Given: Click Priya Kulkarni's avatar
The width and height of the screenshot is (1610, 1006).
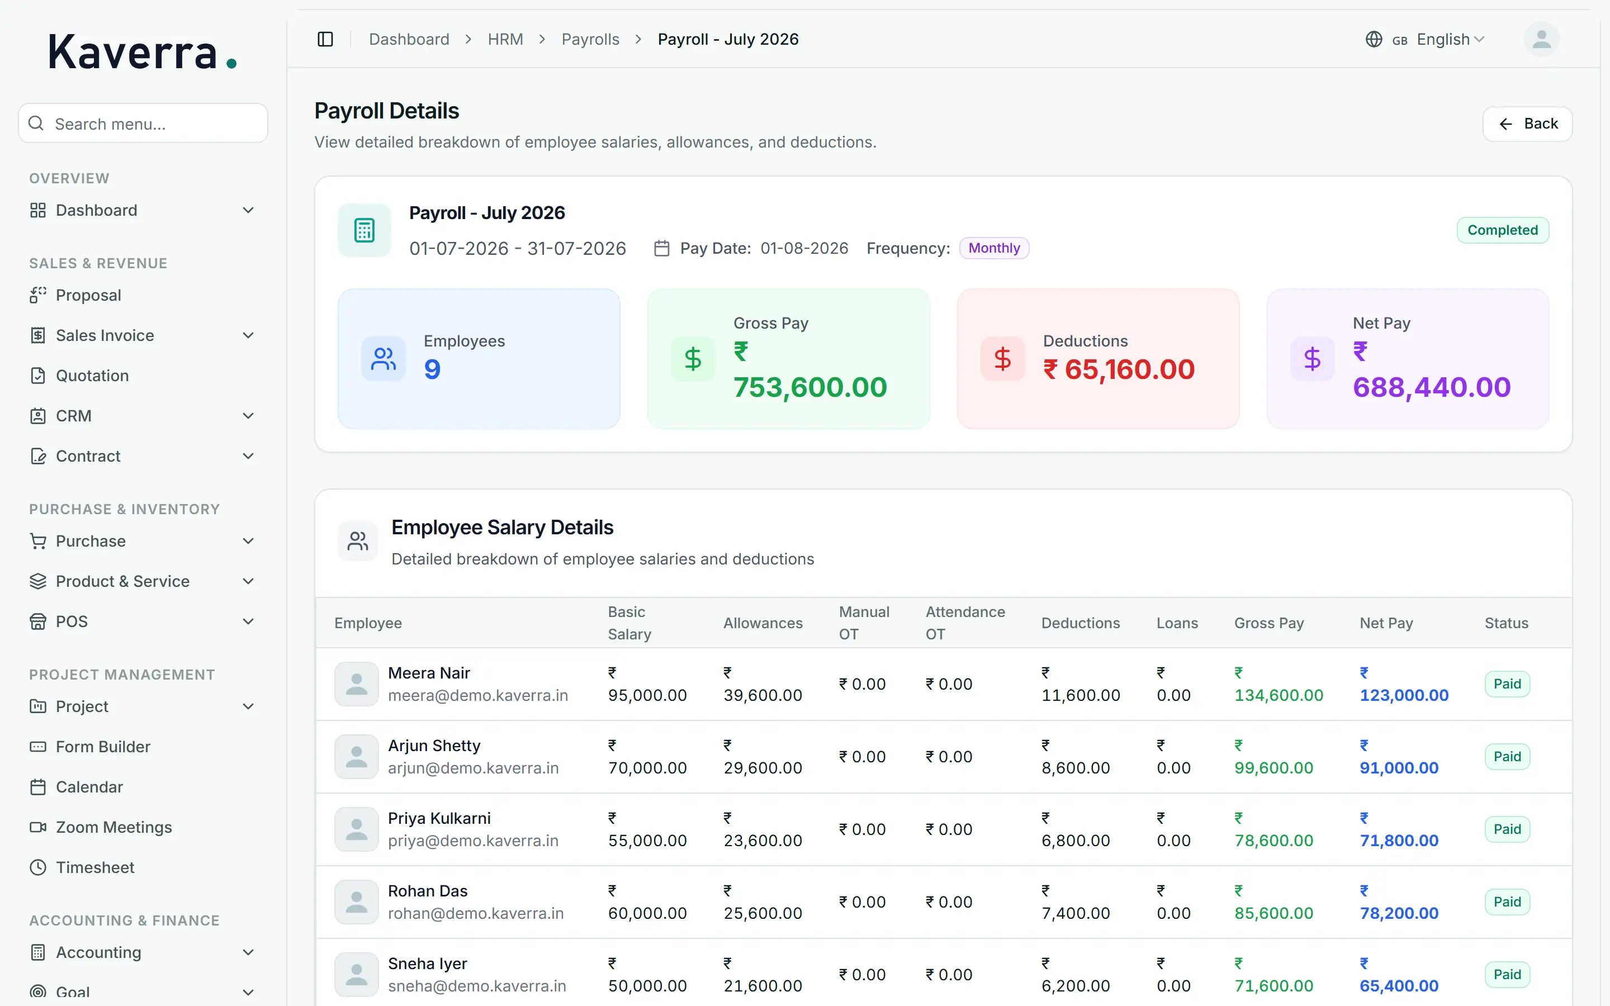Looking at the screenshot, I should click(357, 829).
